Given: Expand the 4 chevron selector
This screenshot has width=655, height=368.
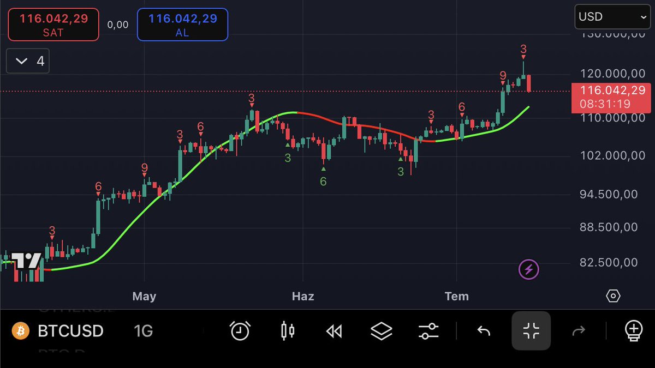Looking at the screenshot, I should click(27, 61).
